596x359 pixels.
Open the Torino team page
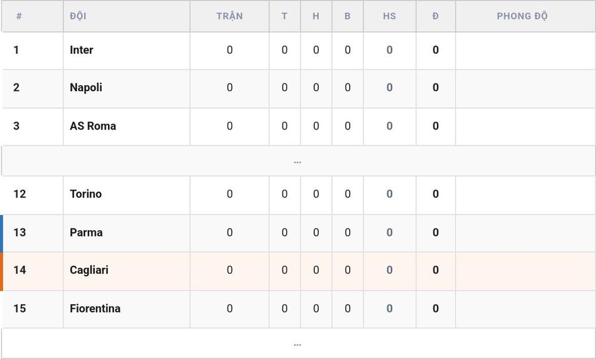tap(85, 194)
